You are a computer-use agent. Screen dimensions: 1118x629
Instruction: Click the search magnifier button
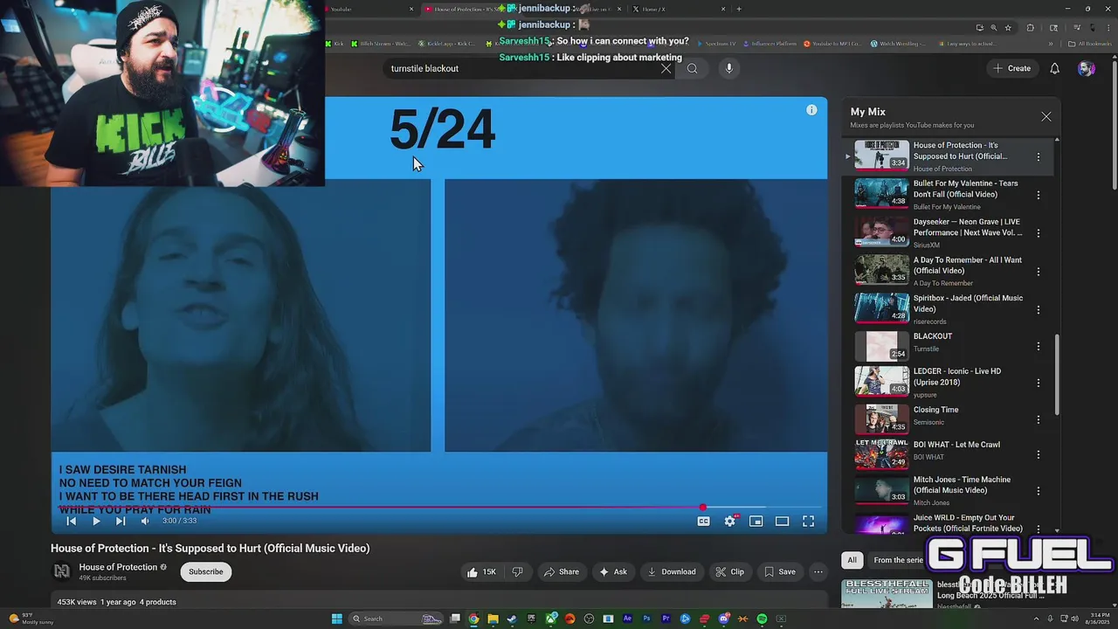point(692,68)
